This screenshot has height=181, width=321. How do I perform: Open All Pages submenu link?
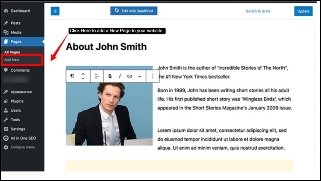[x=12, y=52]
